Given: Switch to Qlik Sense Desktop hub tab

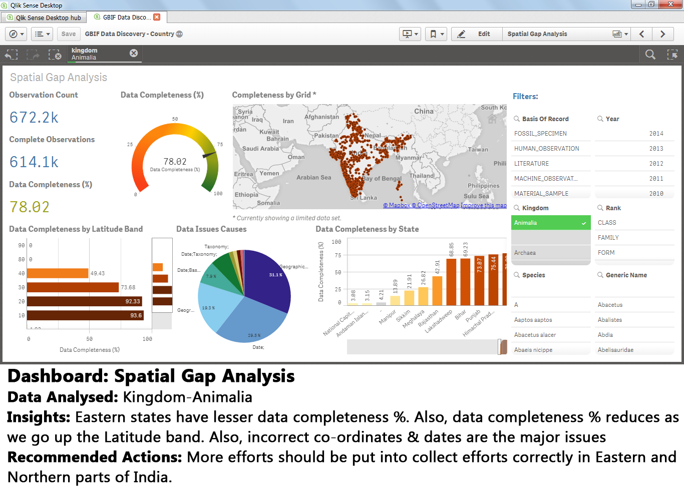Looking at the screenshot, I should (44, 18).
